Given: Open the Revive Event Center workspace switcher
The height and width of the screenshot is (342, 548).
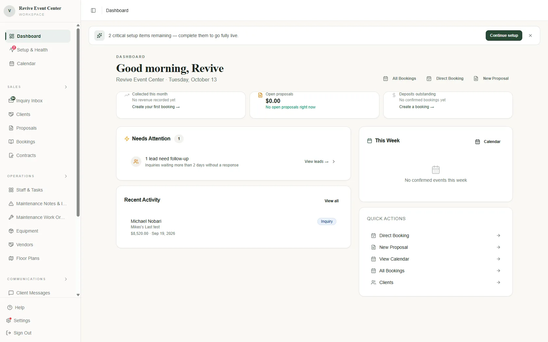Looking at the screenshot, I should (x=40, y=11).
